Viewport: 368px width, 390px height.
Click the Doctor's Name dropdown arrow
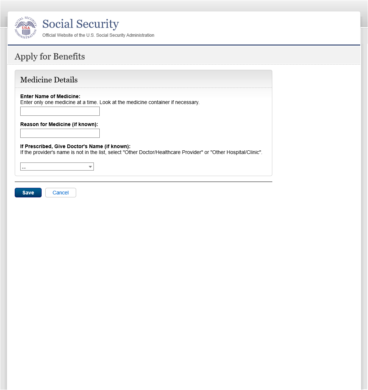pos(90,167)
